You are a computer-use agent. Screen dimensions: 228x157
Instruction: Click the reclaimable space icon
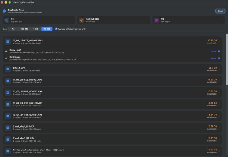point(82,20)
